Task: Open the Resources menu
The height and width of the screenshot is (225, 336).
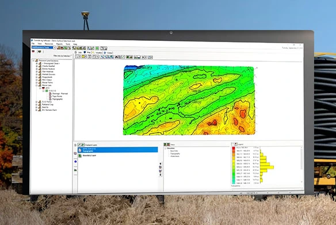Action: [49, 44]
